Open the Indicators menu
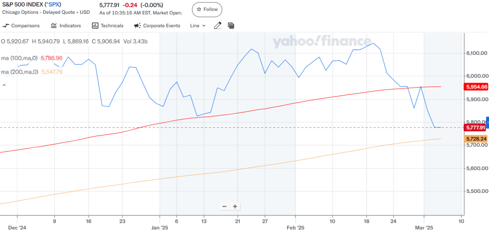This screenshot has width=489, height=232. coord(66,26)
